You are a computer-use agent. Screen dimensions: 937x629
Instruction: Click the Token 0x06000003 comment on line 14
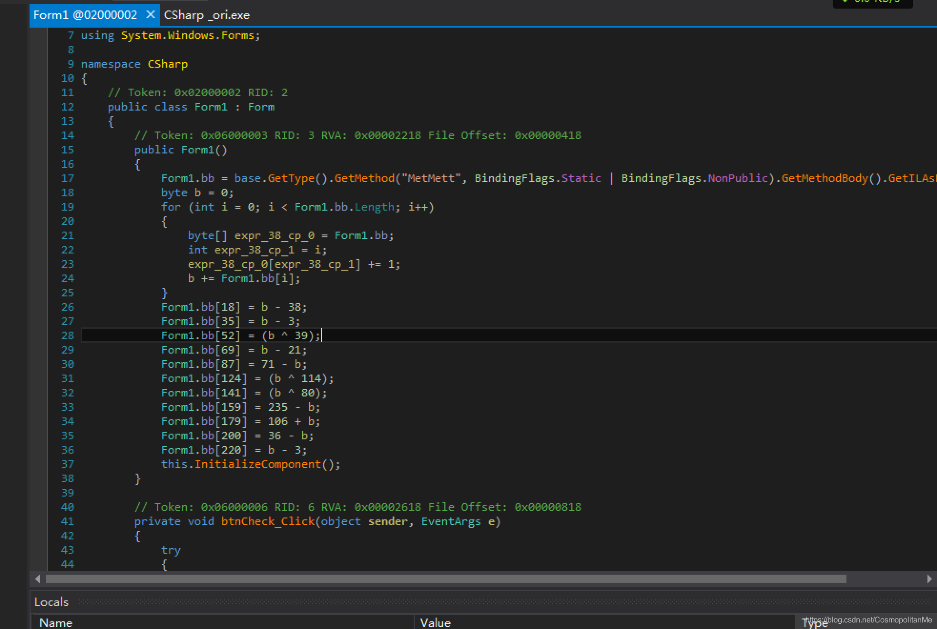click(358, 135)
